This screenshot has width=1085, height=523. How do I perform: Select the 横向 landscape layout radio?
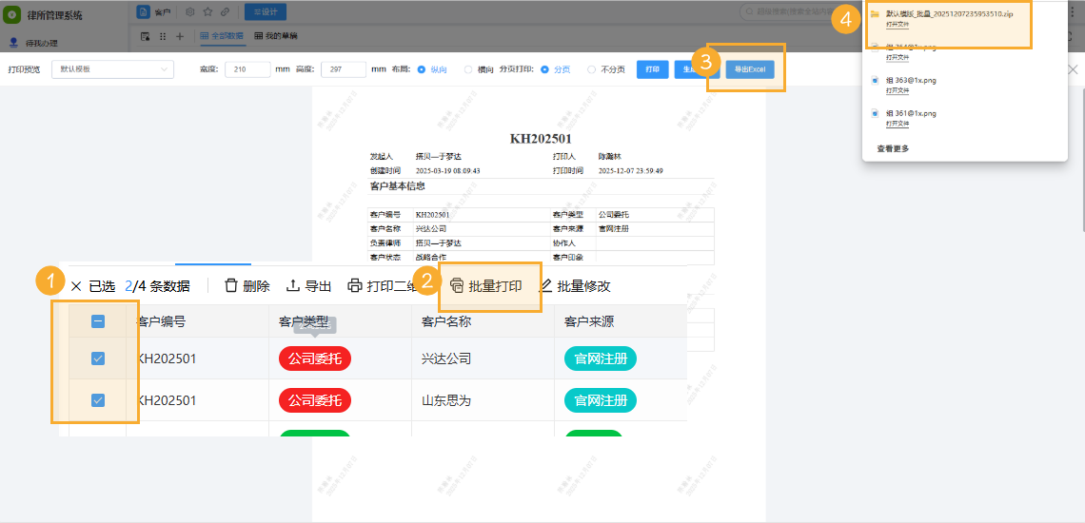(x=468, y=69)
